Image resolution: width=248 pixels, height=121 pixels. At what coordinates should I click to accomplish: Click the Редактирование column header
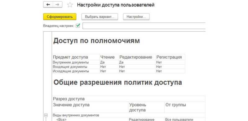[x=137, y=57]
